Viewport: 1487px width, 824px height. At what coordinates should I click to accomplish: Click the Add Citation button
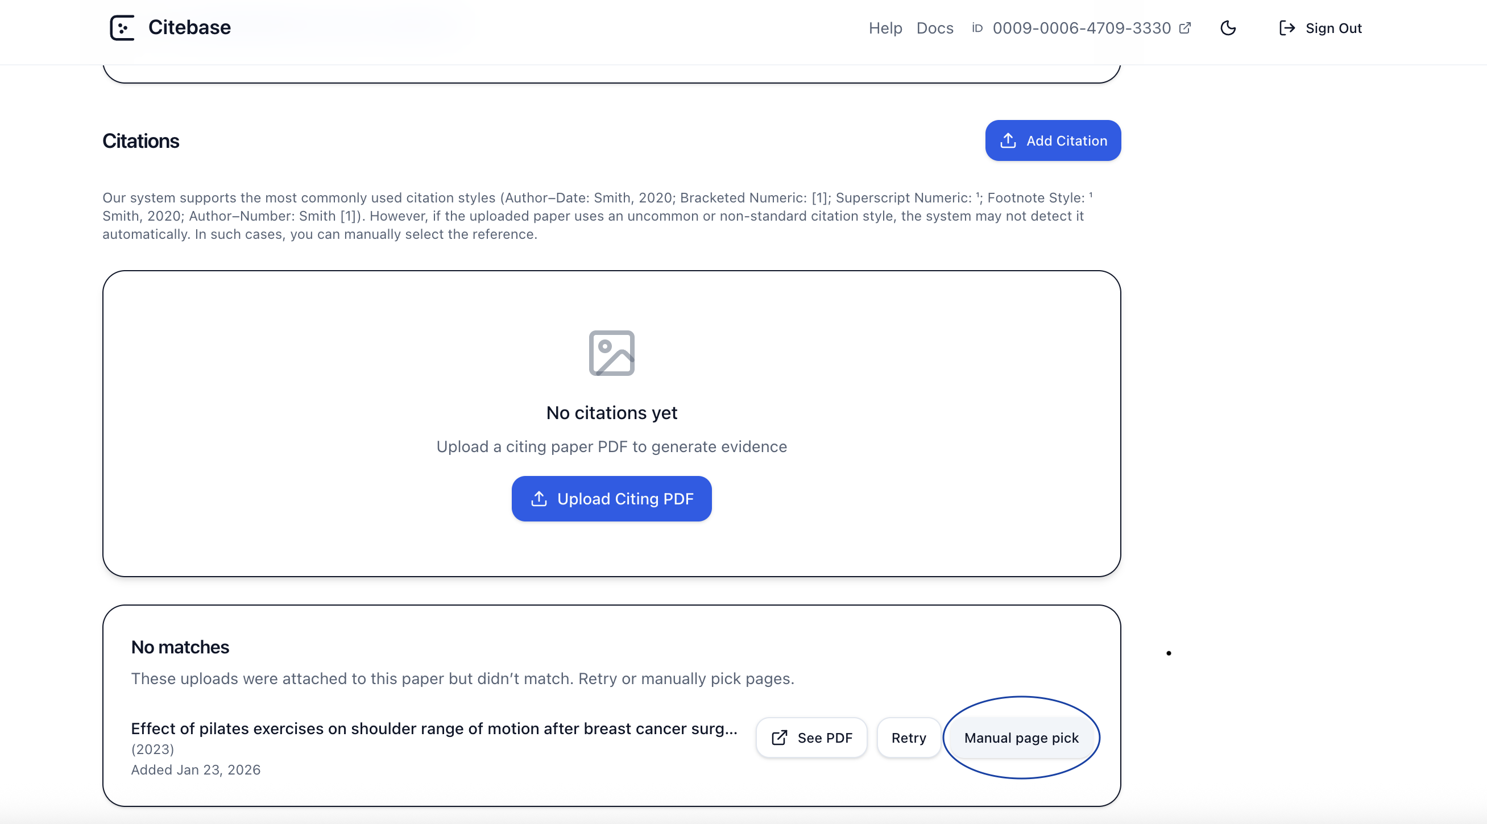click(x=1053, y=140)
